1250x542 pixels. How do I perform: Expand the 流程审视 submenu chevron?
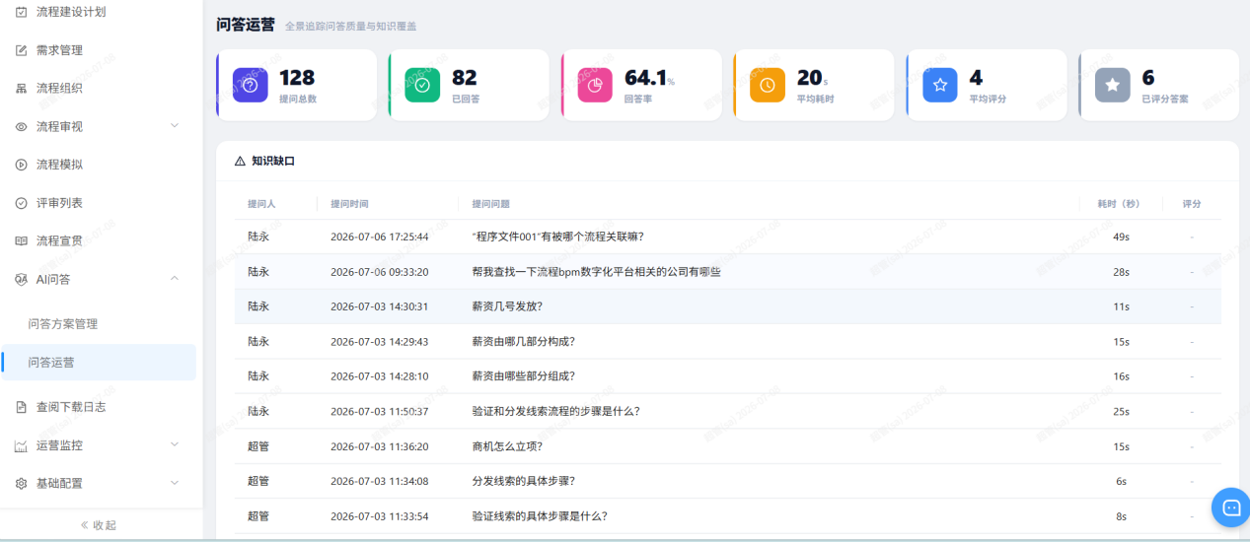coord(175,126)
